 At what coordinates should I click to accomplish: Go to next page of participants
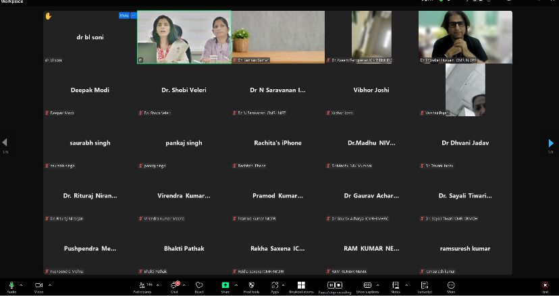[x=551, y=143]
